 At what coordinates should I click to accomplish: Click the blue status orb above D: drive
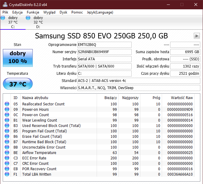coord(28,18)
